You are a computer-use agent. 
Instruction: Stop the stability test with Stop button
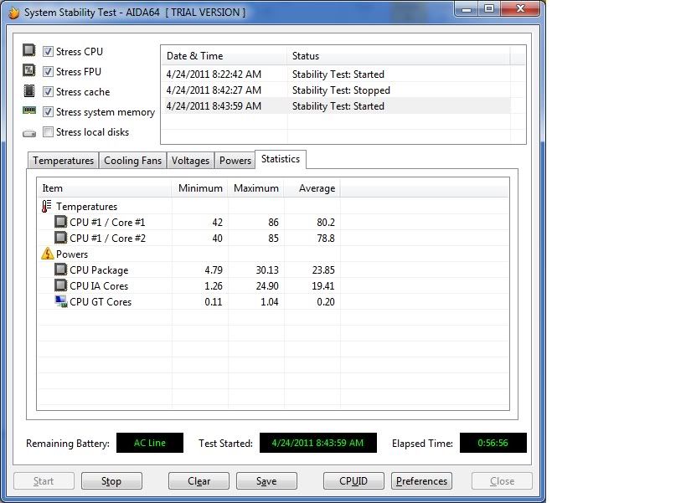click(x=111, y=481)
